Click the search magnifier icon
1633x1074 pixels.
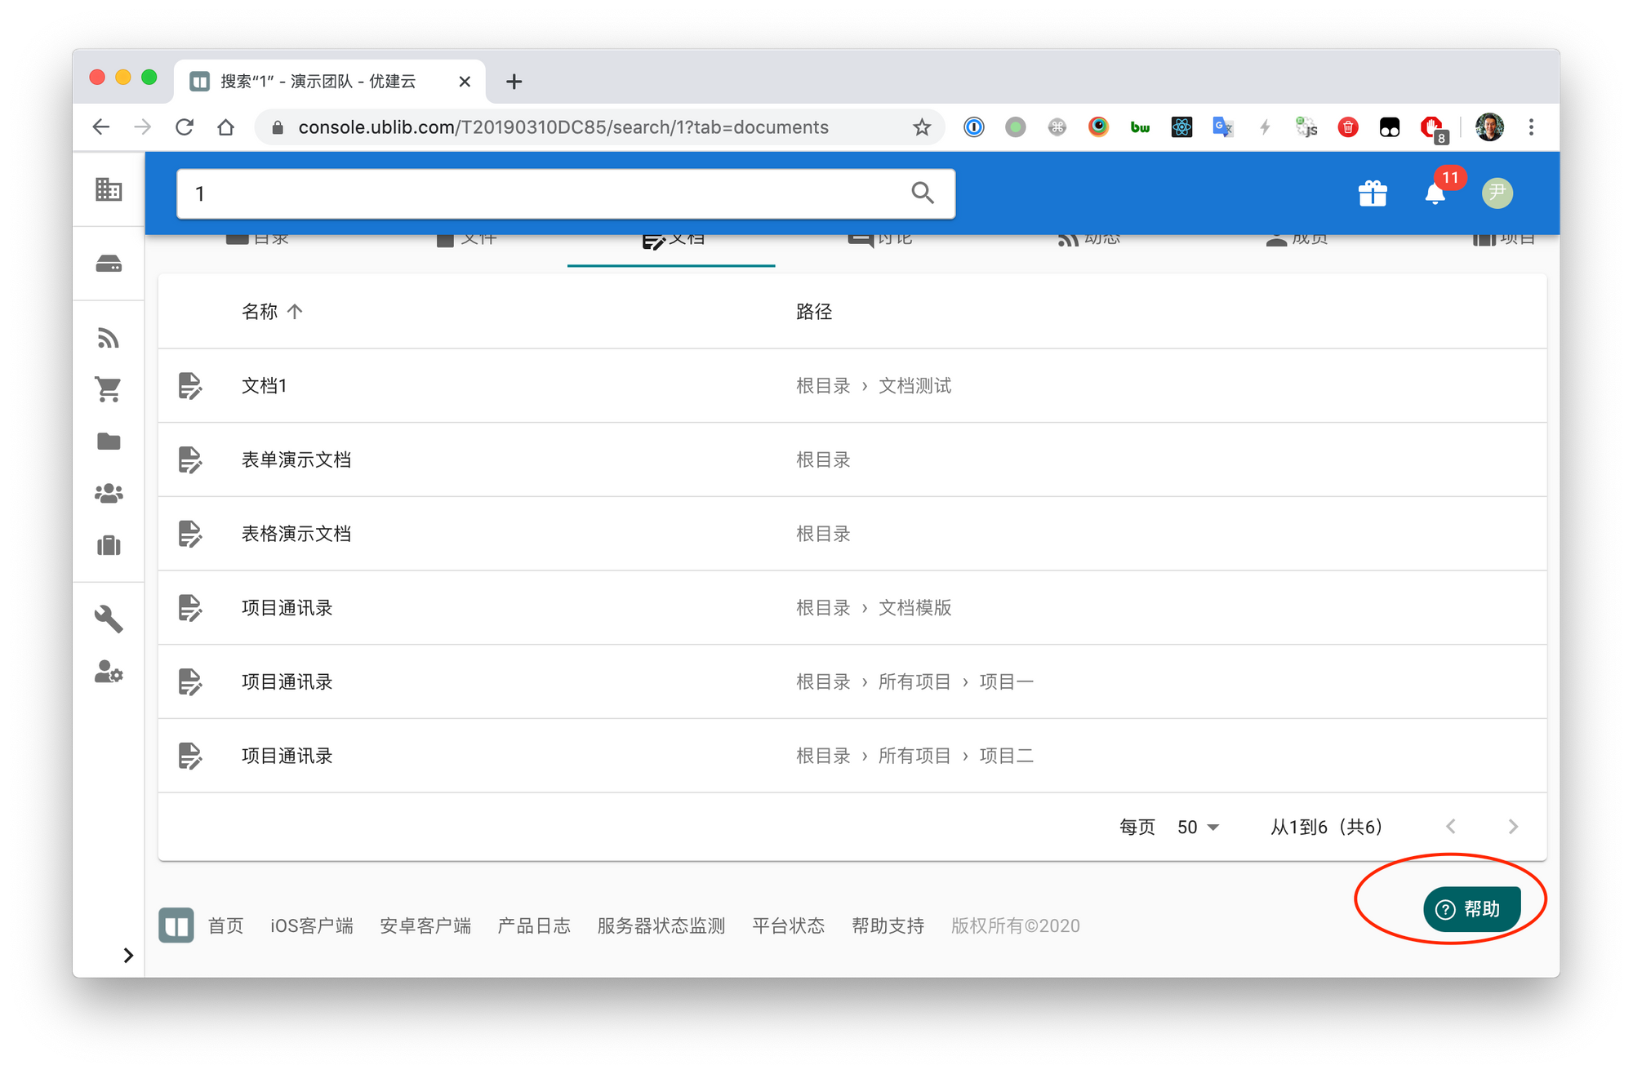(923, 193)
